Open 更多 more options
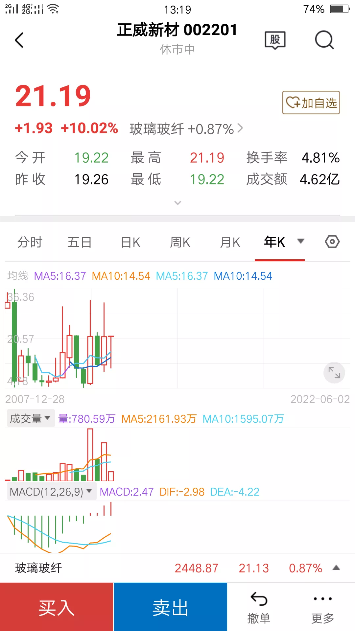 323,608
